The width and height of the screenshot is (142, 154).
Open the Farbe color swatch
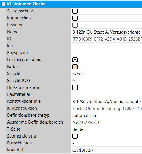pyautogui.click(x=75, y=67)
